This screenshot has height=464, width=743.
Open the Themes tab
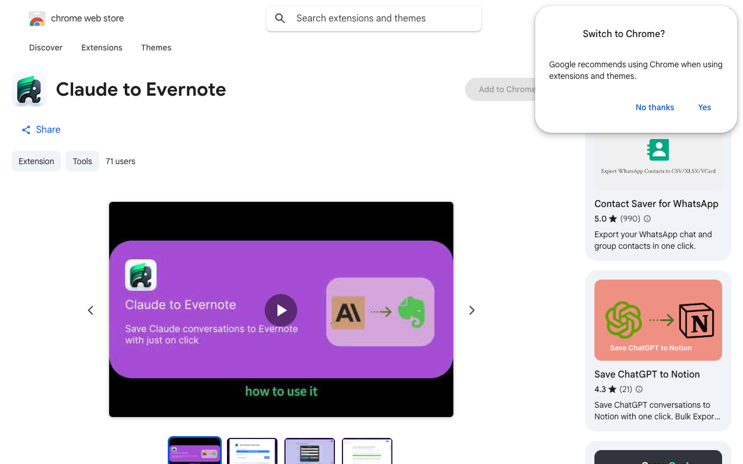(x=156, y=48)
